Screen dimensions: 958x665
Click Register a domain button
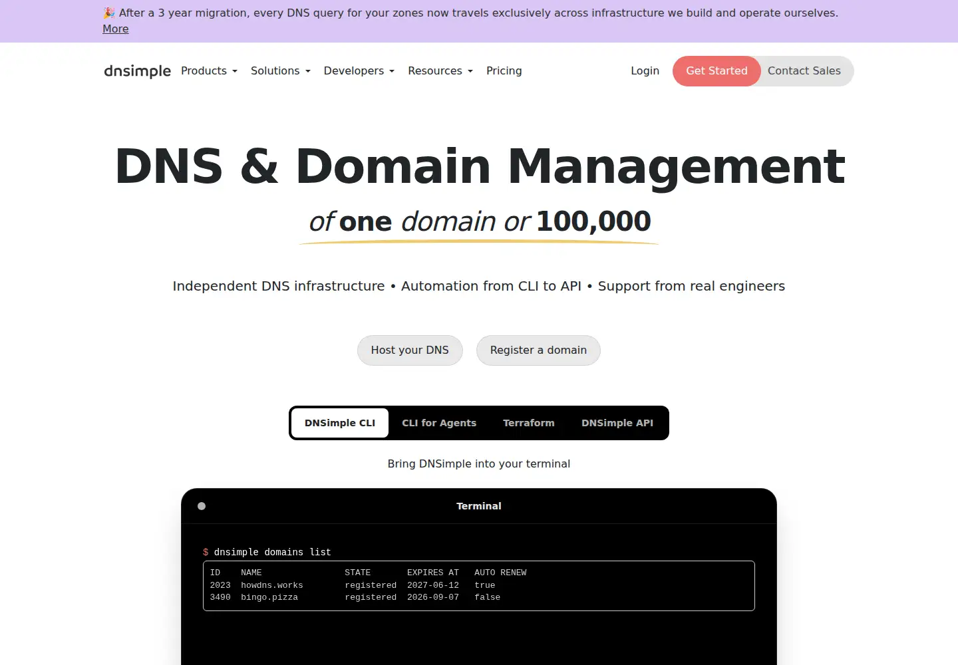[x=538, y=350]
